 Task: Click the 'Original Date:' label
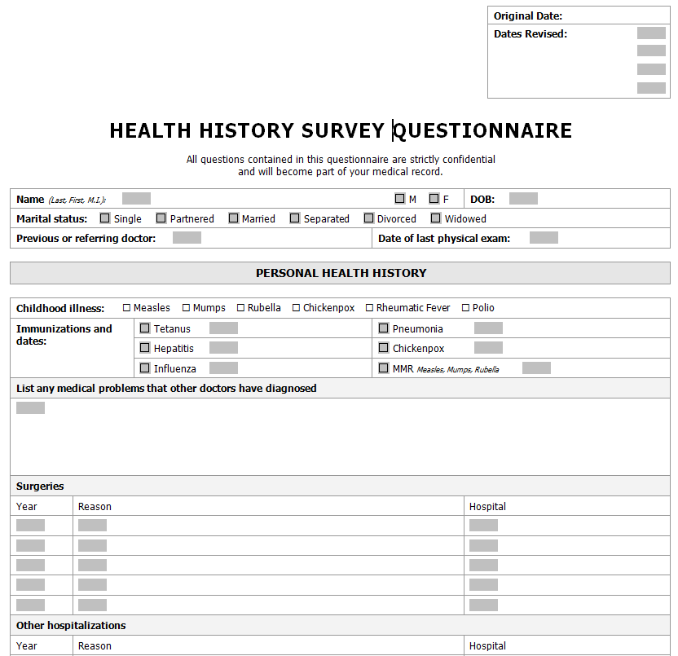click(528, 16)
